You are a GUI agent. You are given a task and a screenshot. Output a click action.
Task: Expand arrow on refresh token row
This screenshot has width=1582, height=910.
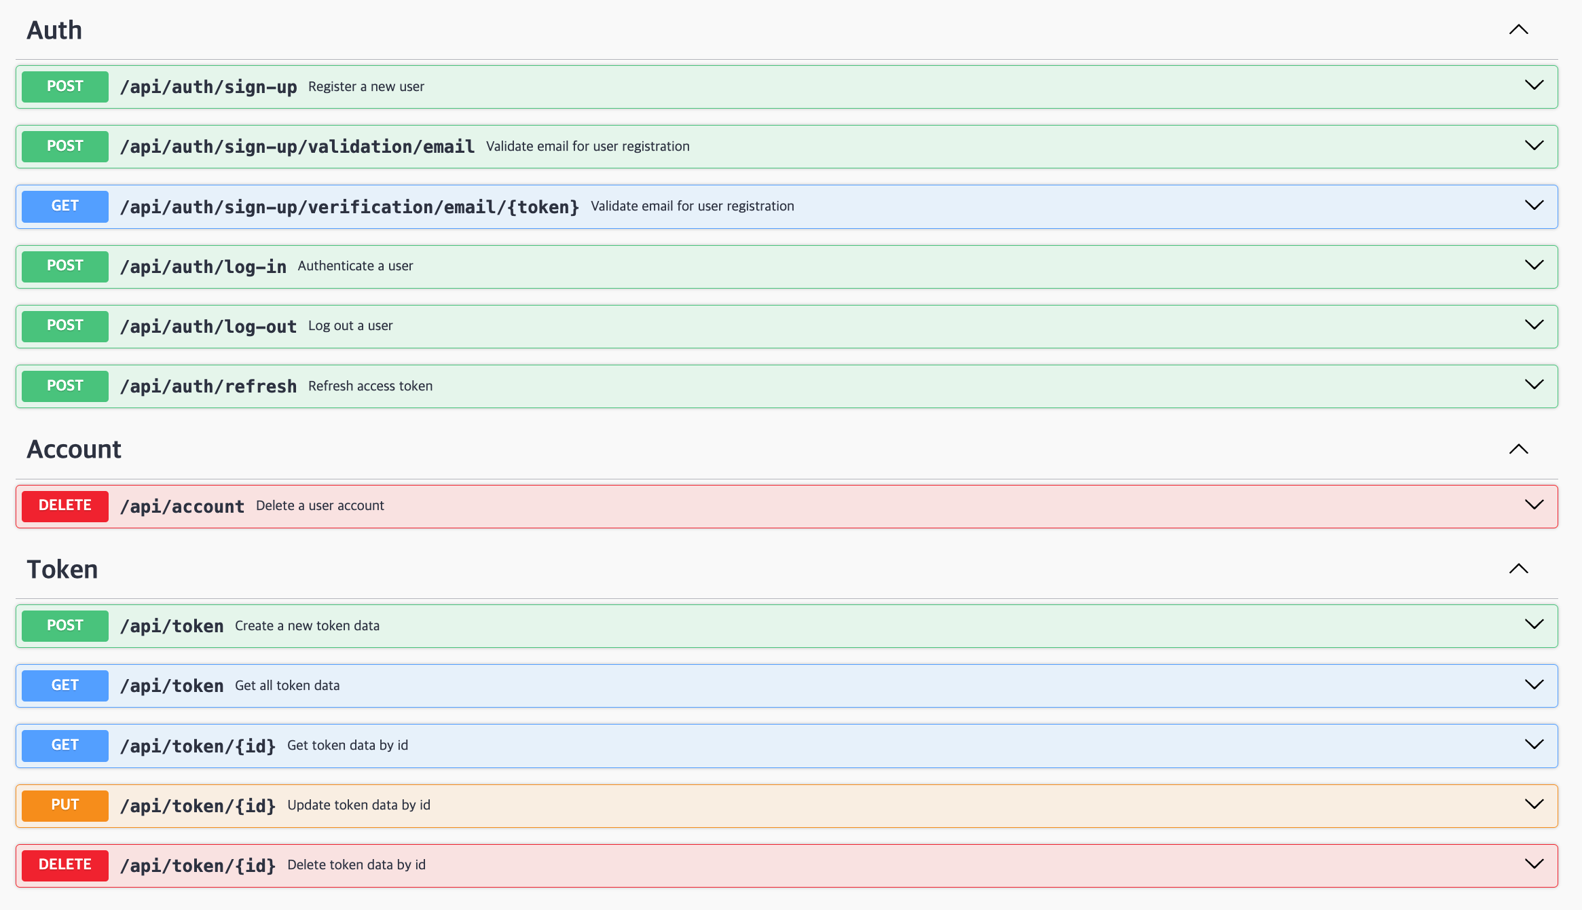pyautogui.click(x=1534, y=385)
